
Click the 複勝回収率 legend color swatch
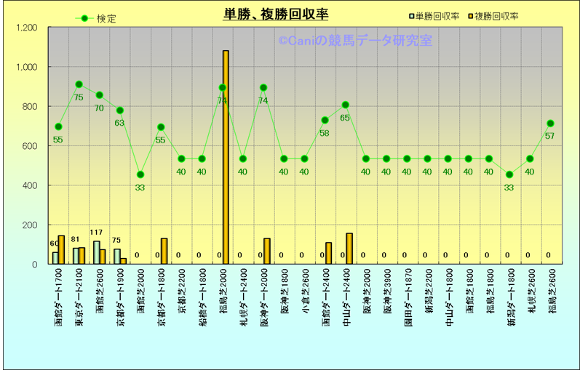(x=471, y=16)
